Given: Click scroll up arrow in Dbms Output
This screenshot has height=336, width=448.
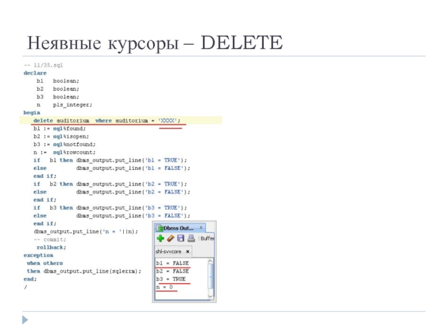Looking at the screenshot, I should coord(211,261).
